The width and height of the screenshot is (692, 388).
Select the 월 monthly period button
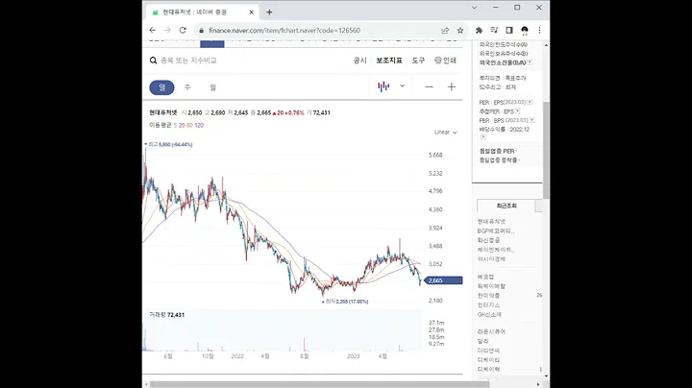[x=213, y=87]
